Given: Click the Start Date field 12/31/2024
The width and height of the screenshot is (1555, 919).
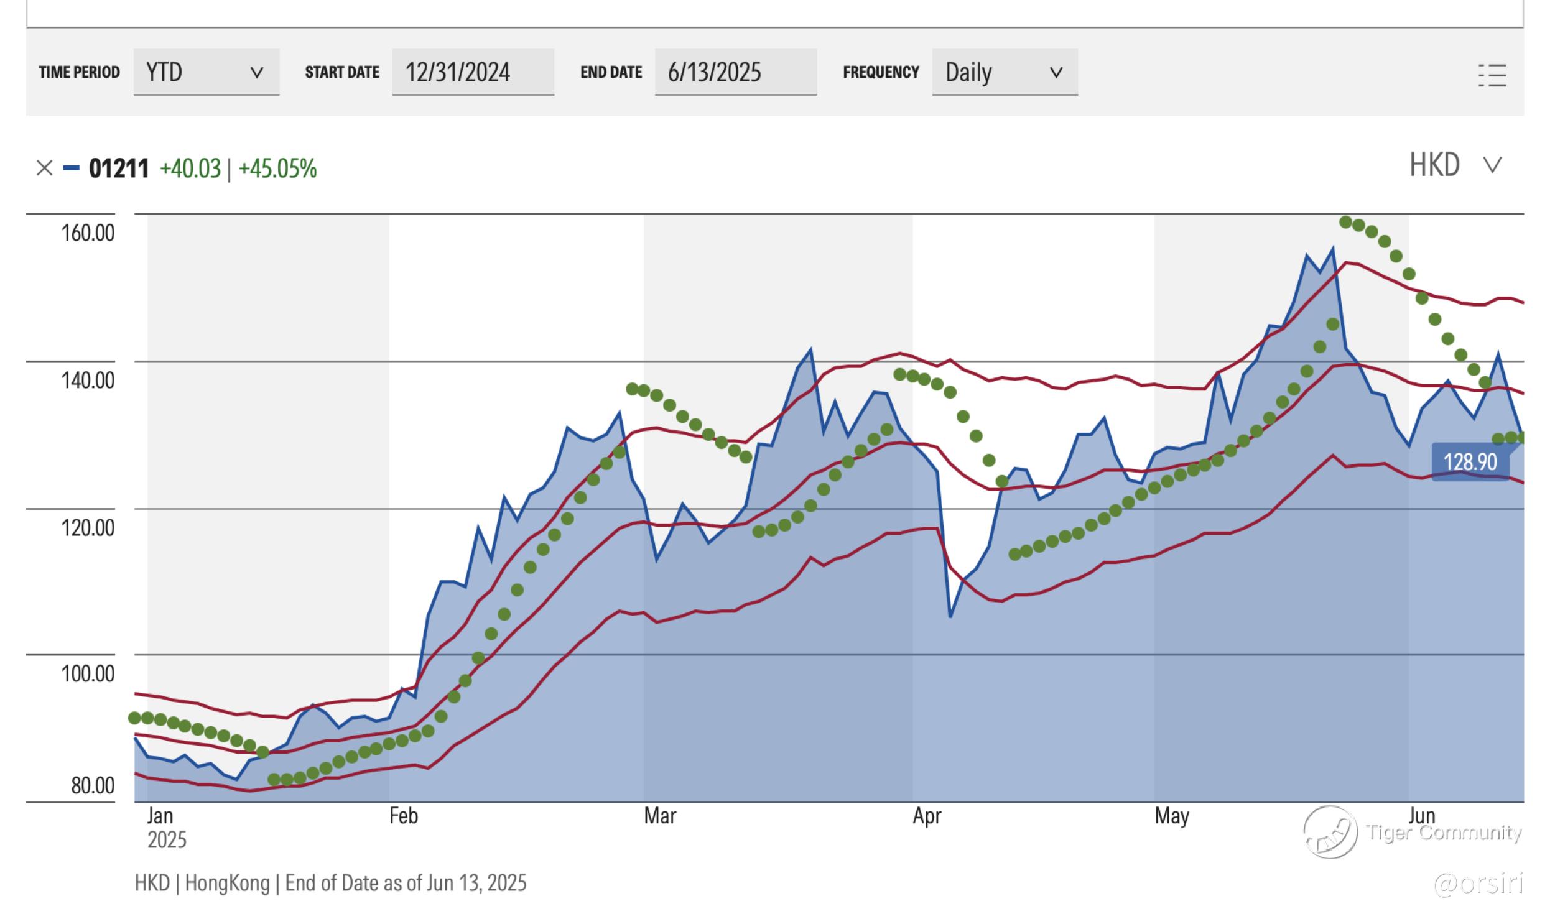Looking at the screenshot, I should [x=472, y=72].
